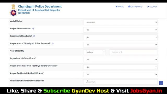
Task: Open help icon beside Departmental Candidate
Action: 34,36
